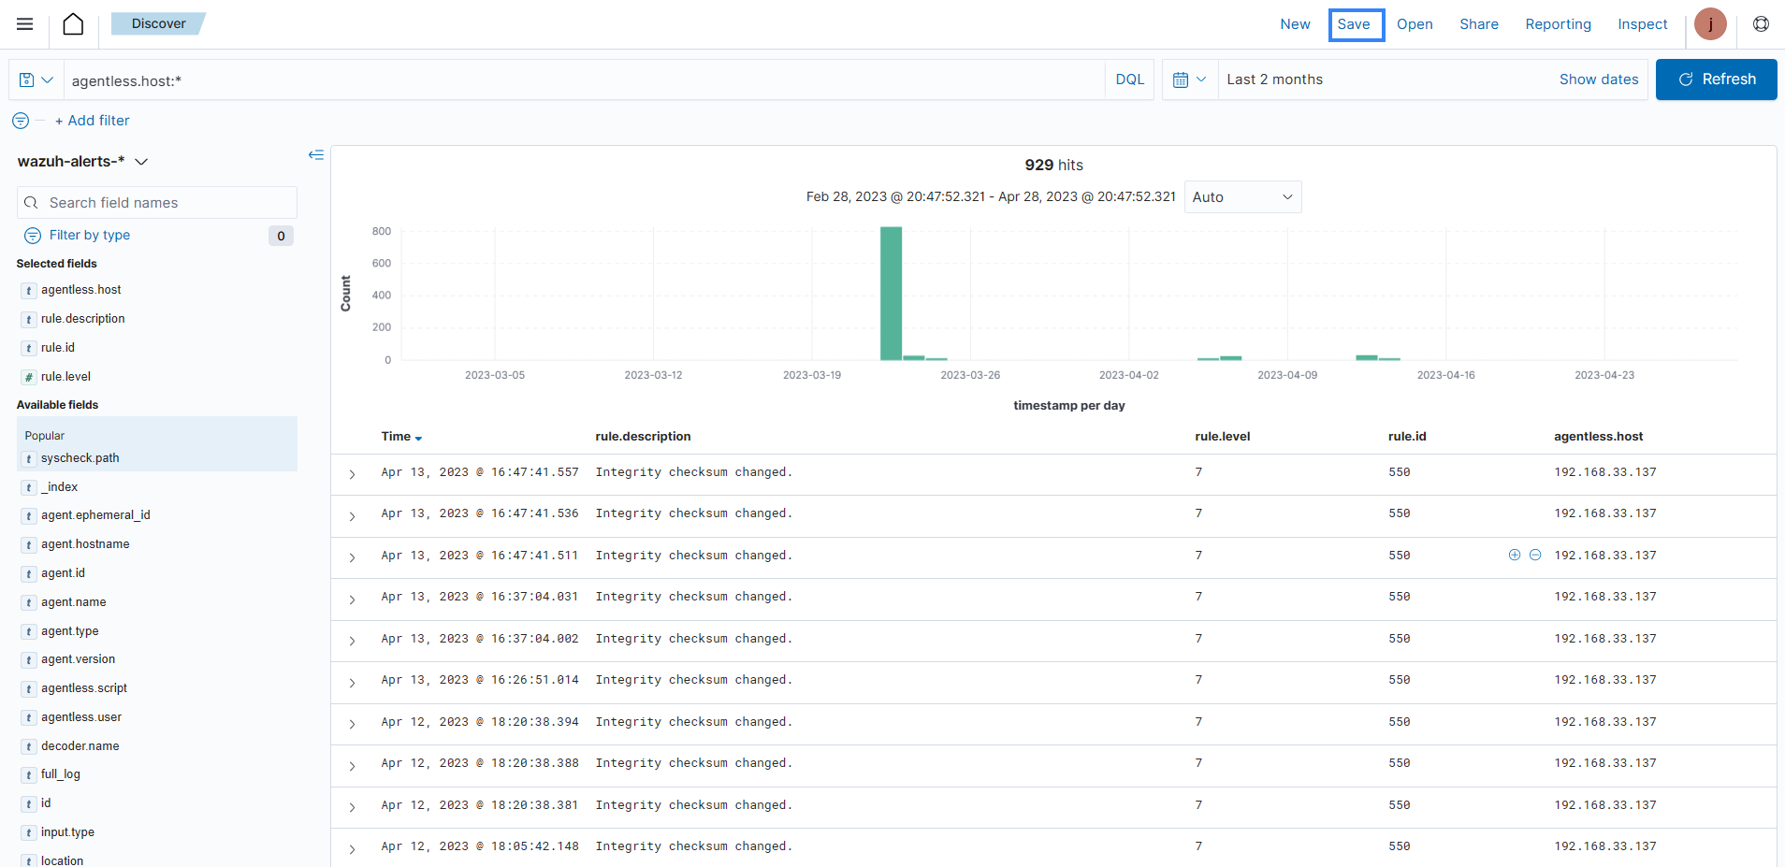The image size is (1785, 867).
Task: Select the agent.ephemeral_id field
Action: coord(95,515)
